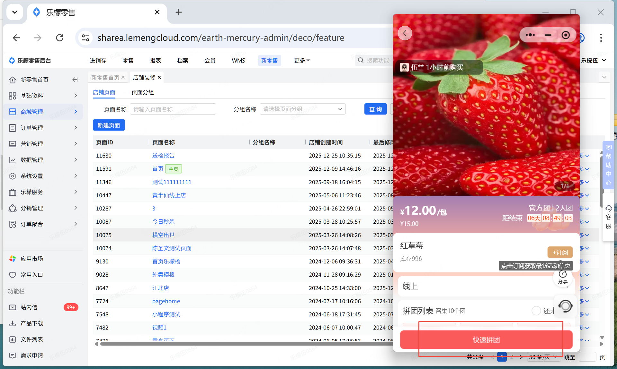Toggle the radio button in 拼团列表
This screenshot has height=369, width=617.
pos(536,310)
